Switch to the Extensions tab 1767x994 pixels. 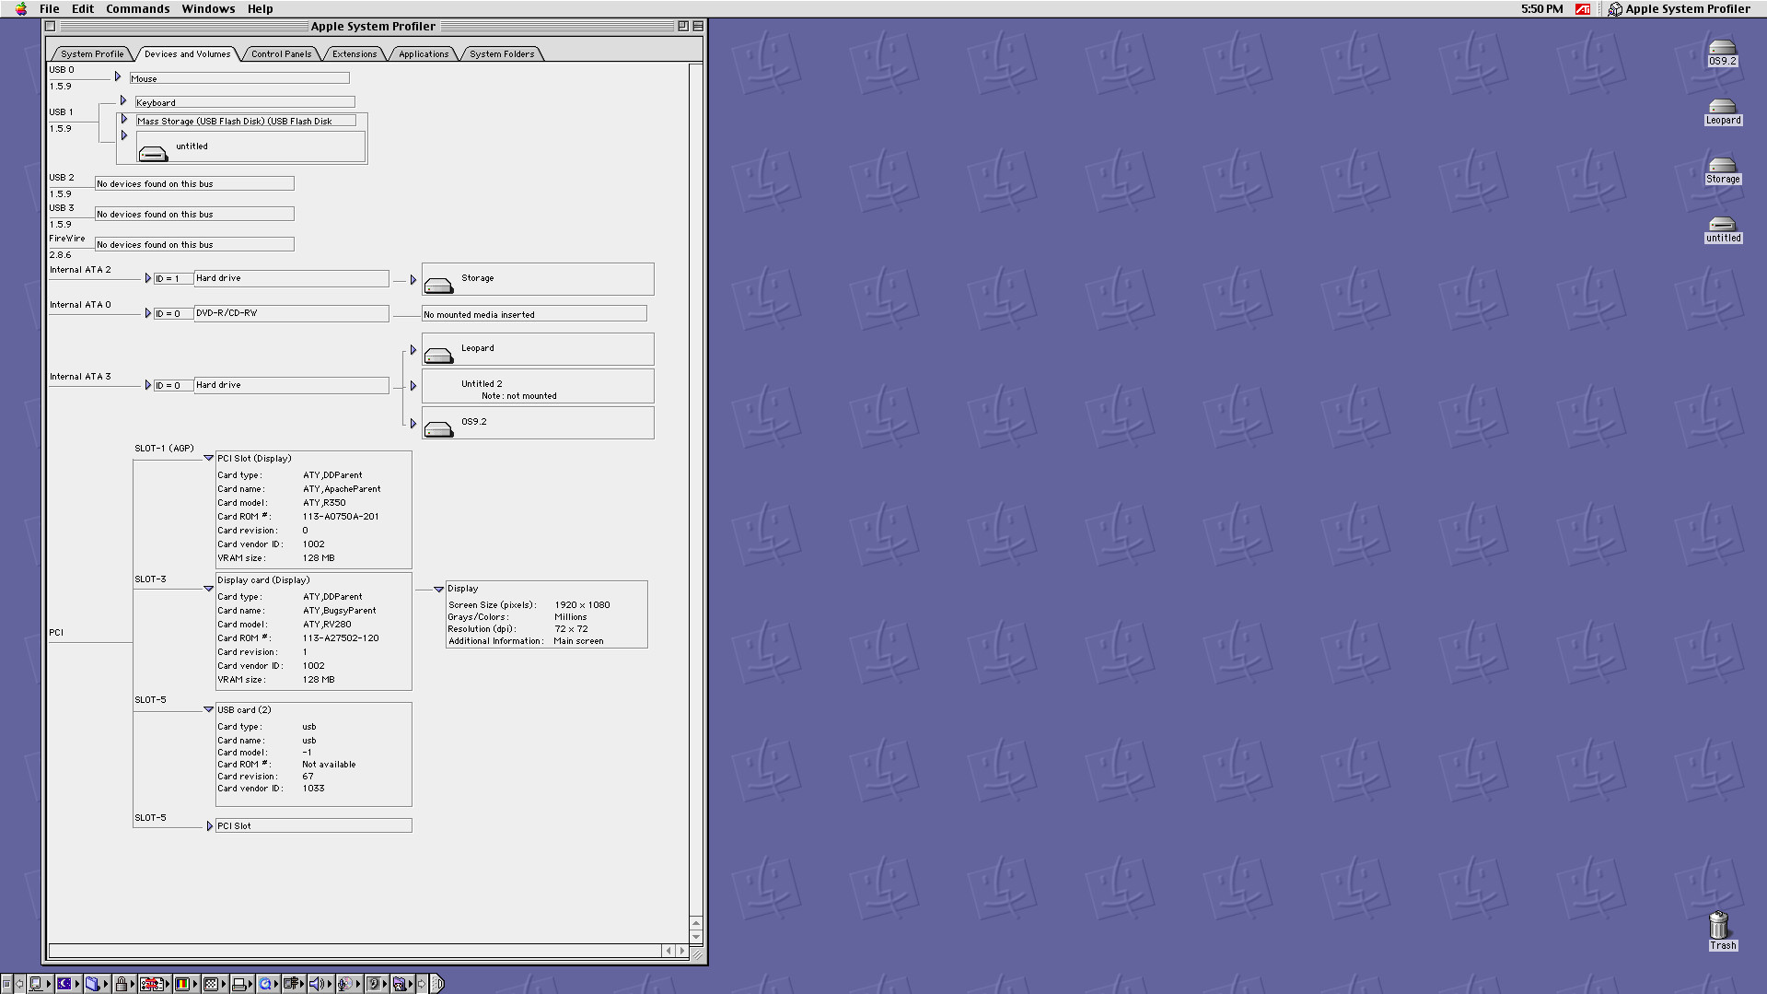pyautogui.click(x=355, y=54)
